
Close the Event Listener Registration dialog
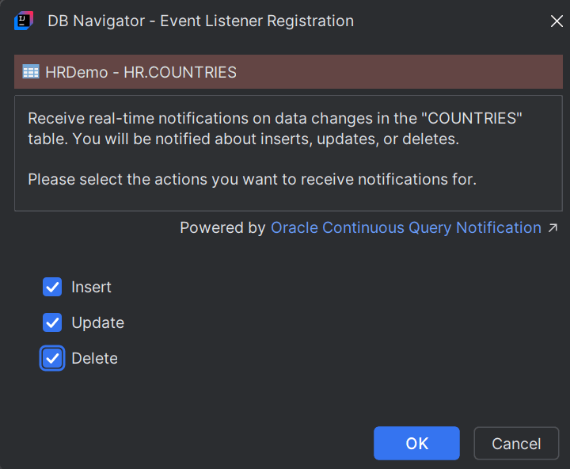click(557, 21)
